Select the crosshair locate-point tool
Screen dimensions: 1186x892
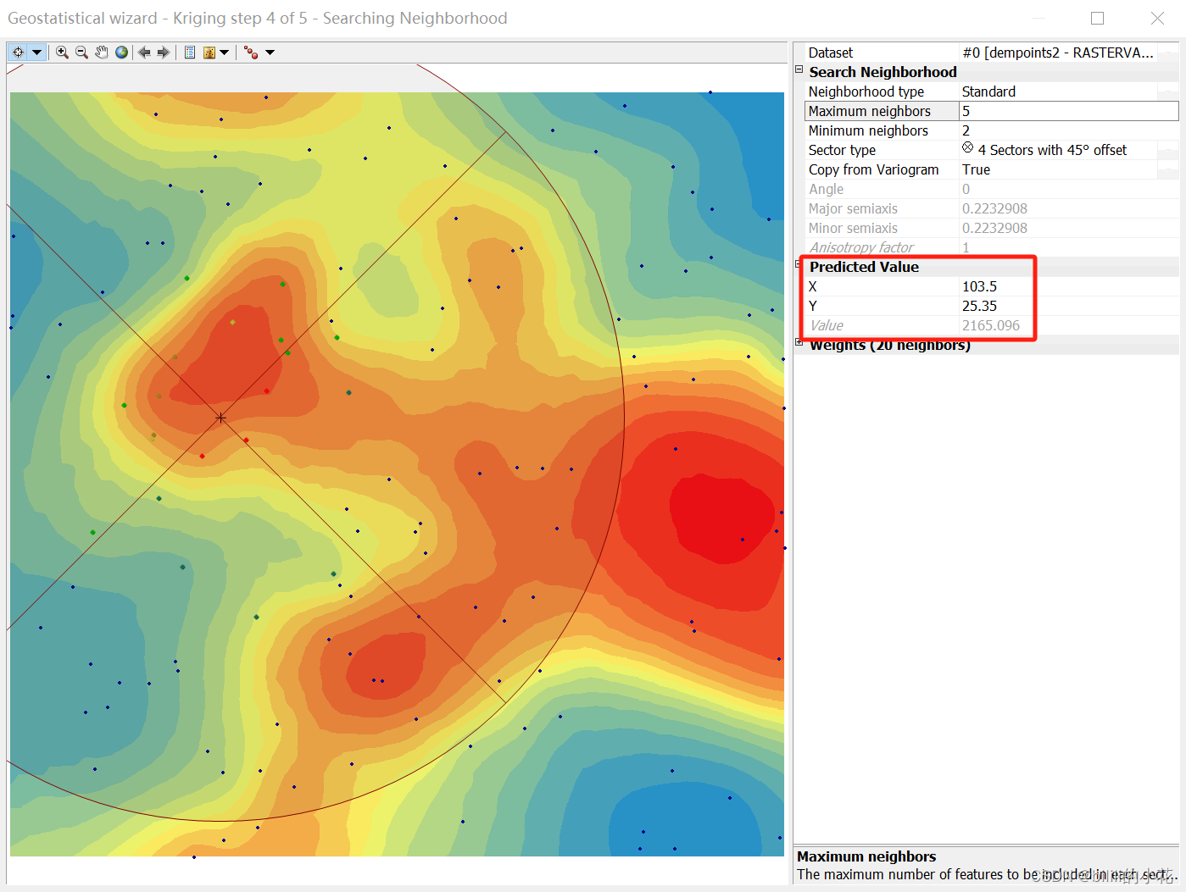pos(18,53)
